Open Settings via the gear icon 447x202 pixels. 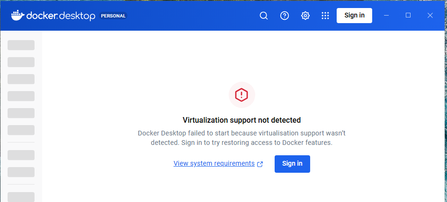(305, 16)
